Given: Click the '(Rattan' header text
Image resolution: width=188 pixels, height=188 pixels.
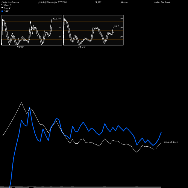Looking at the screenshot, I should coord(124,2).
